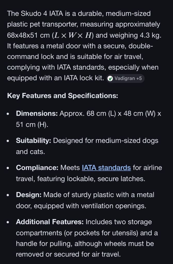The height and width of the screenshot is (264, 173).
Task: Open the "+5" additional sources count
Action: (x=139, y=78)
